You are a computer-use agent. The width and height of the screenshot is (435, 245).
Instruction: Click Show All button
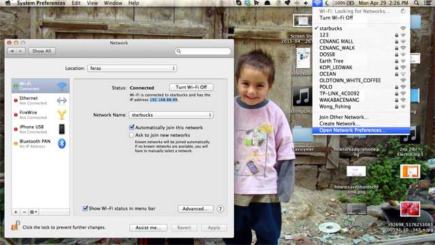[x=41, y=51]
